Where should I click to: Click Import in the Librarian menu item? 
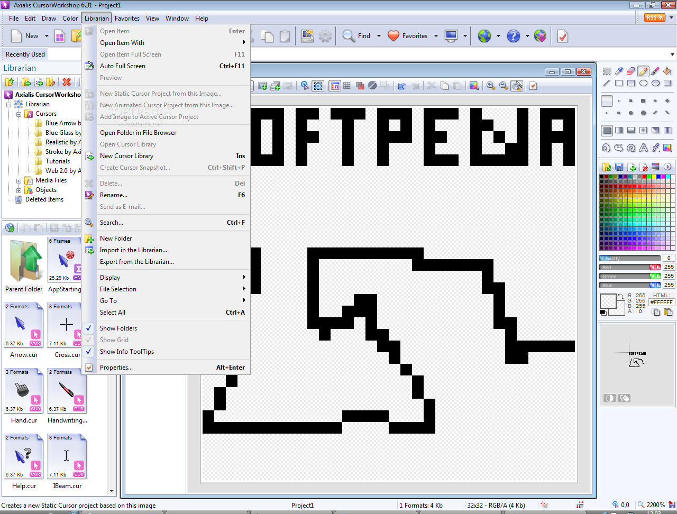click(166, 250)
